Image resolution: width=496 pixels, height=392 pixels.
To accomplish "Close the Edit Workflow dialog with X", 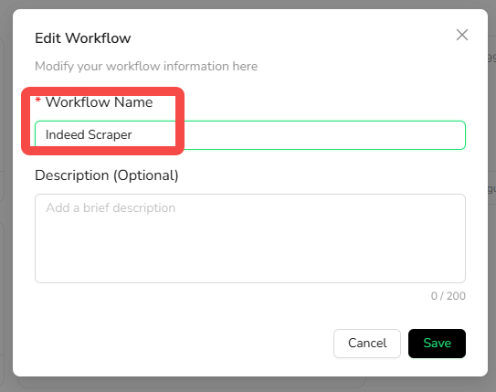I will [462, 35].
